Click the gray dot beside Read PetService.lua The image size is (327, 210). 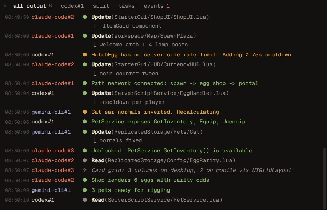(85, 200)
